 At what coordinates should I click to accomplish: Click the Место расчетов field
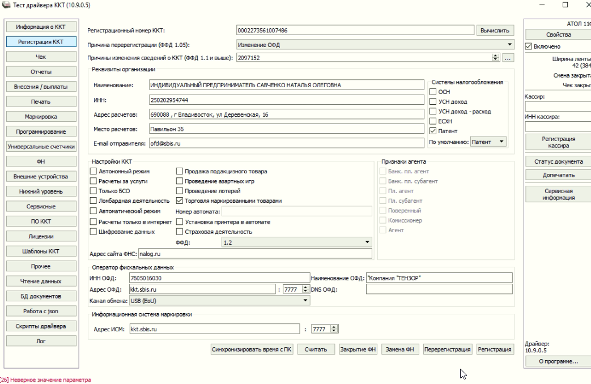click(x=287, y=129)
